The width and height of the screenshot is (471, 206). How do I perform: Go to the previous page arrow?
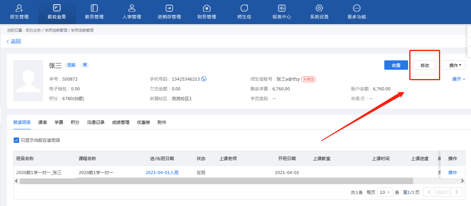(429, 192)
